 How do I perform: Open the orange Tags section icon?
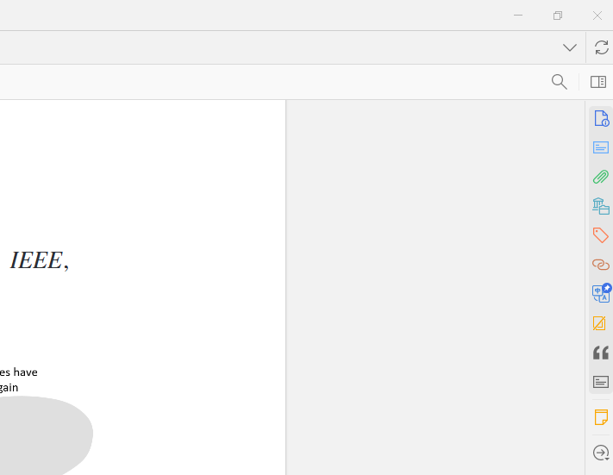601,235
